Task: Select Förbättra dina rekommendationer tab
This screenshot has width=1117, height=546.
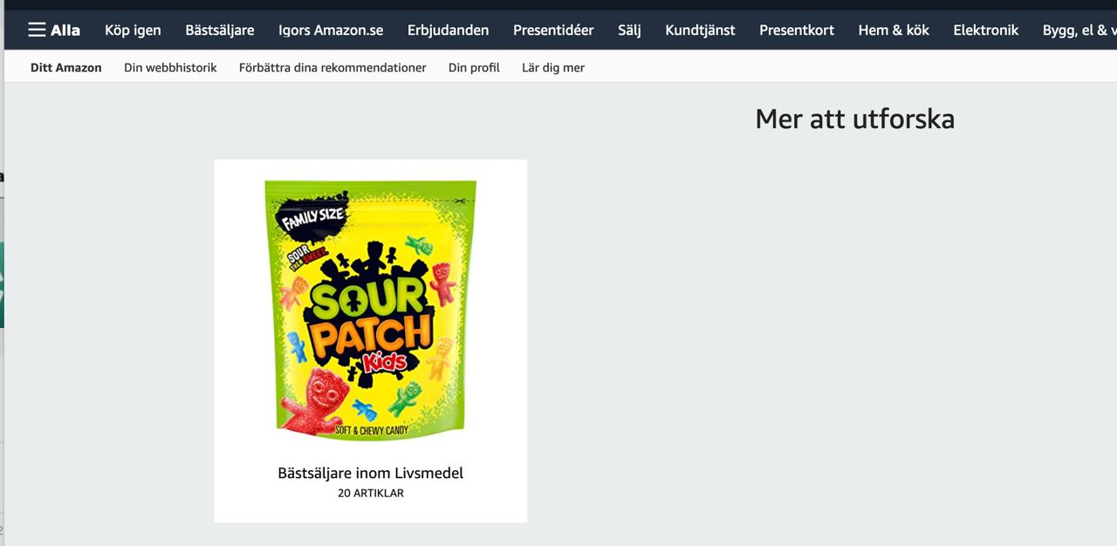Action: click(332, 67)
